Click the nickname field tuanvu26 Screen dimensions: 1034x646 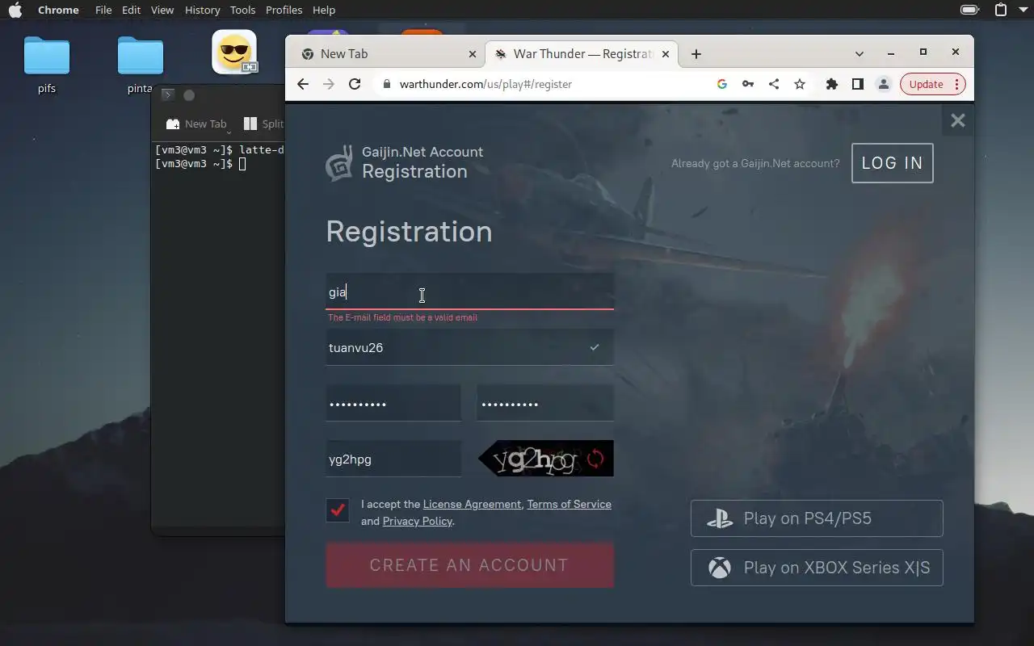[469, 347]
